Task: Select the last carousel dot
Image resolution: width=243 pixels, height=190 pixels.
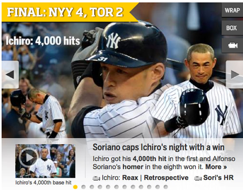Action: pyautogui.click(x=166, y=187)
